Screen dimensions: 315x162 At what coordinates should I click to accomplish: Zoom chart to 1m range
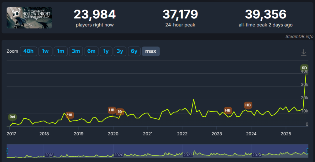(x=60, y=51)
